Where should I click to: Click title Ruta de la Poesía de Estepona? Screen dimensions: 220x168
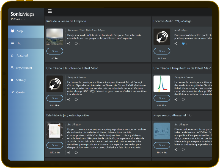coord(66,21)
